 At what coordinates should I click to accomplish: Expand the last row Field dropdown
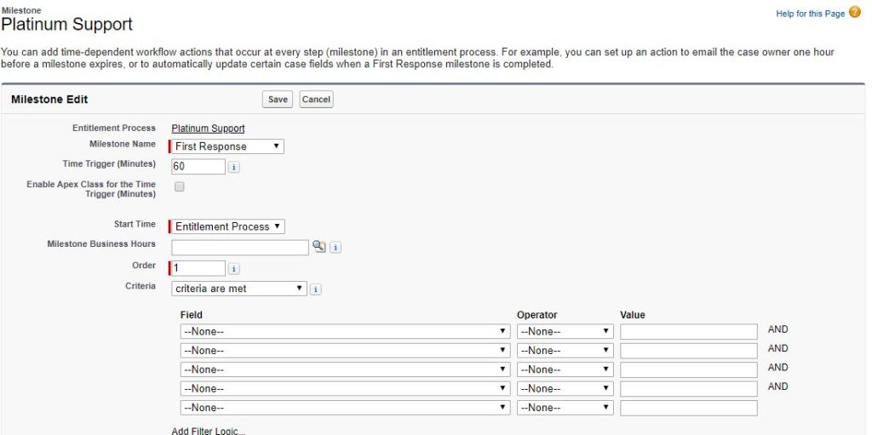[x=345, y=408]
